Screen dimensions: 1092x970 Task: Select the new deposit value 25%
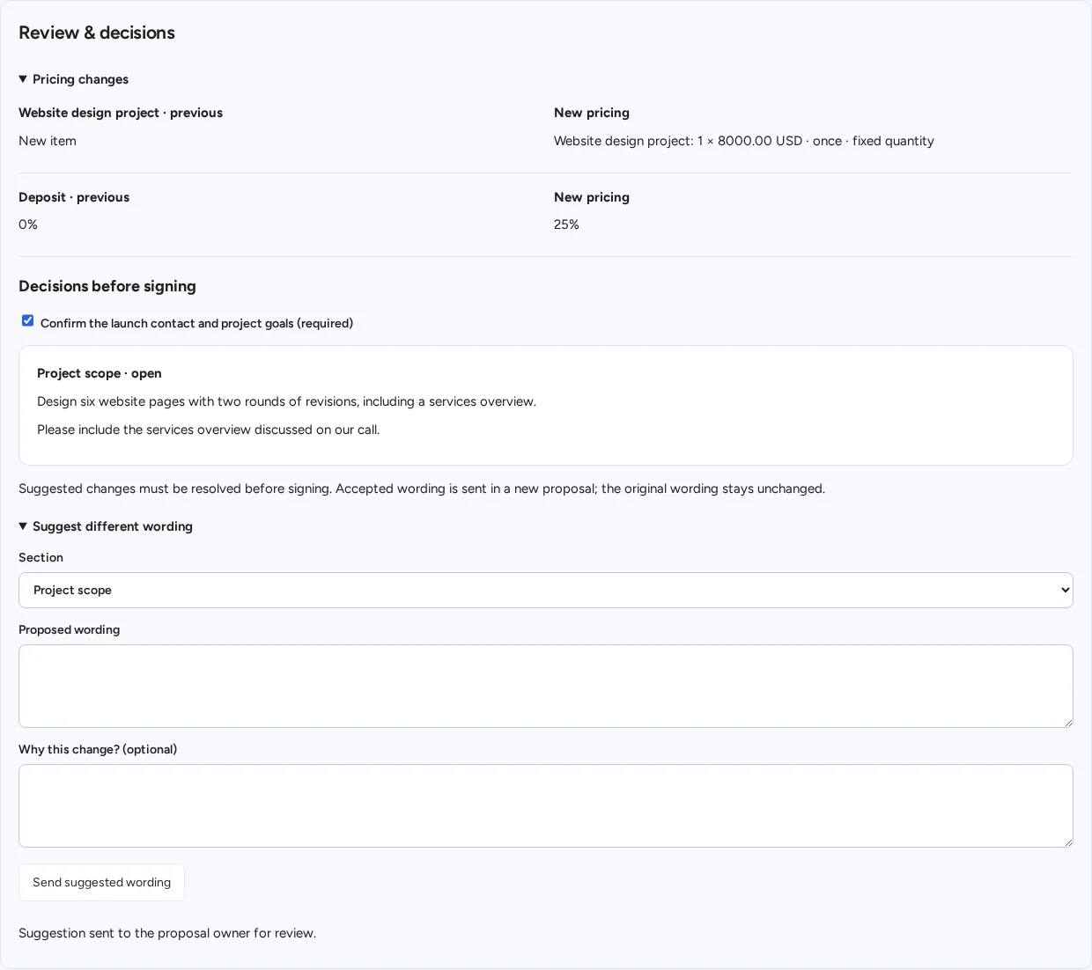566,224
